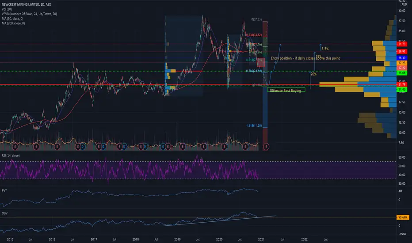412x243 pixels.
Task: Click the 2018 date on the time axis
Action: [136, 239]
